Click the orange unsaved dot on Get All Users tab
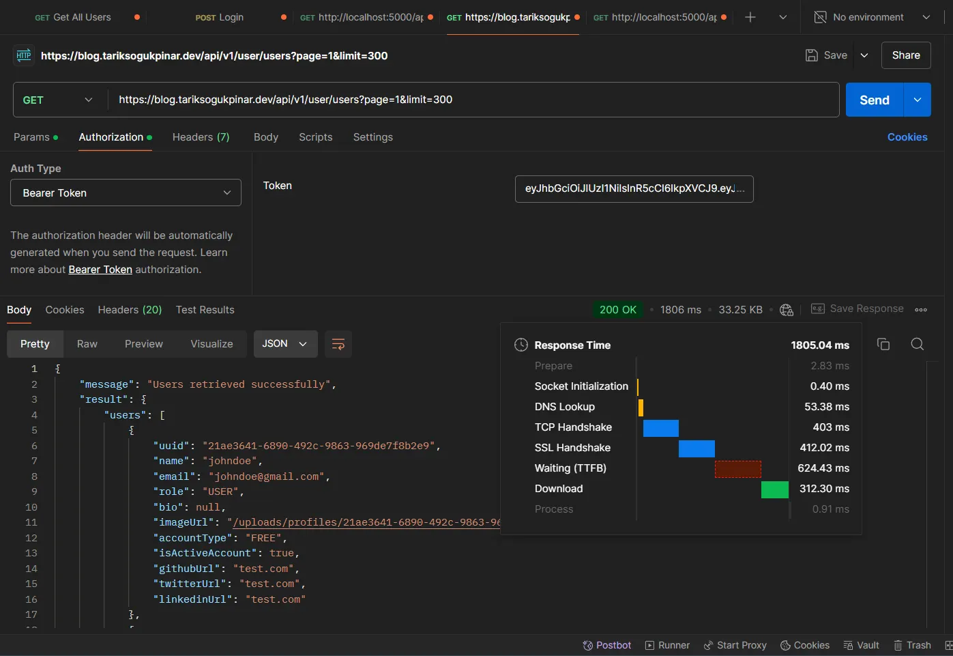The image size is (953, 656). click(137, 17)
